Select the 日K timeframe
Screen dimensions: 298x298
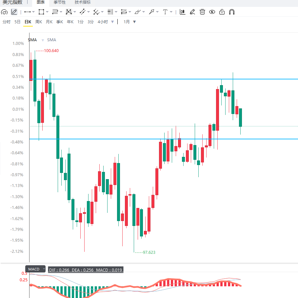pyautogui.click(x=28, y=22)
